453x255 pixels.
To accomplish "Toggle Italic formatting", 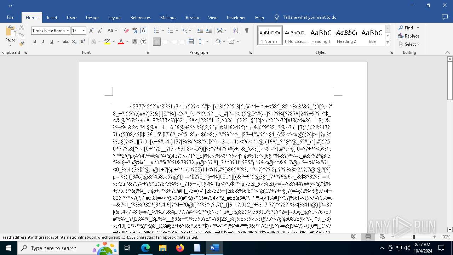I will [x=43, y=41].
